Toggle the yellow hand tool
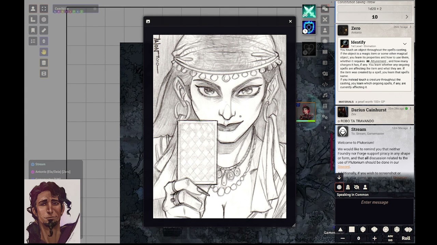The height and width of the screenshot is (245, 437). pyautogui.click(x=44, y=52)
